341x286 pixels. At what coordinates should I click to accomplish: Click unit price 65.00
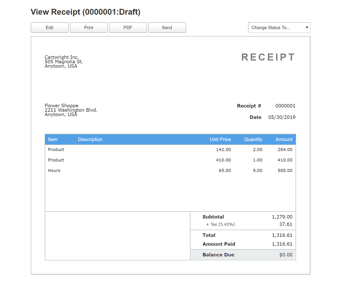(225, 171)
